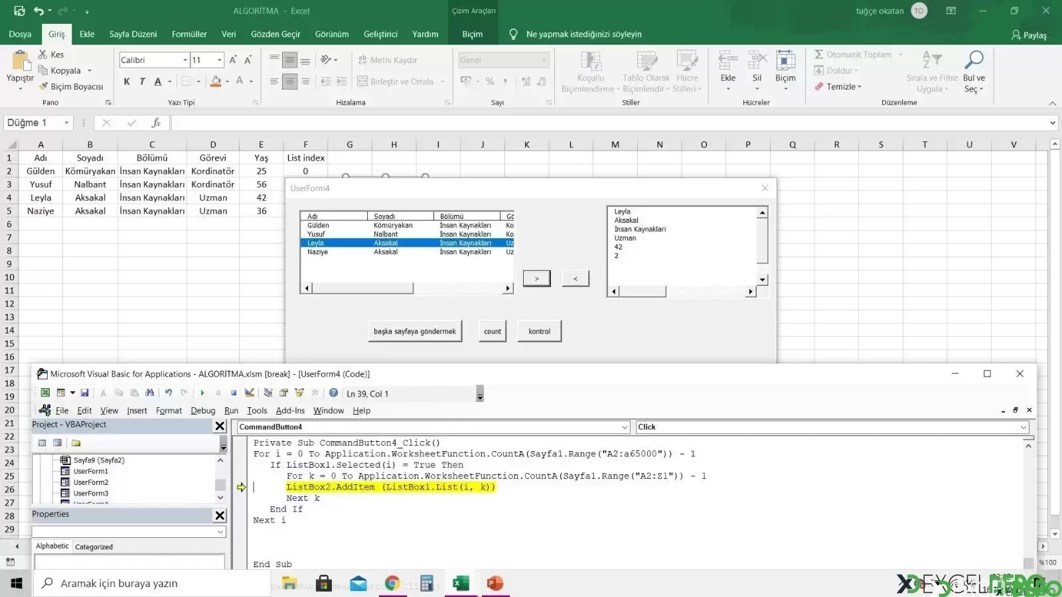Toggle align right in Hizalama group
The height and width of the screenshot is (597, 1062).
pos(305,82)
